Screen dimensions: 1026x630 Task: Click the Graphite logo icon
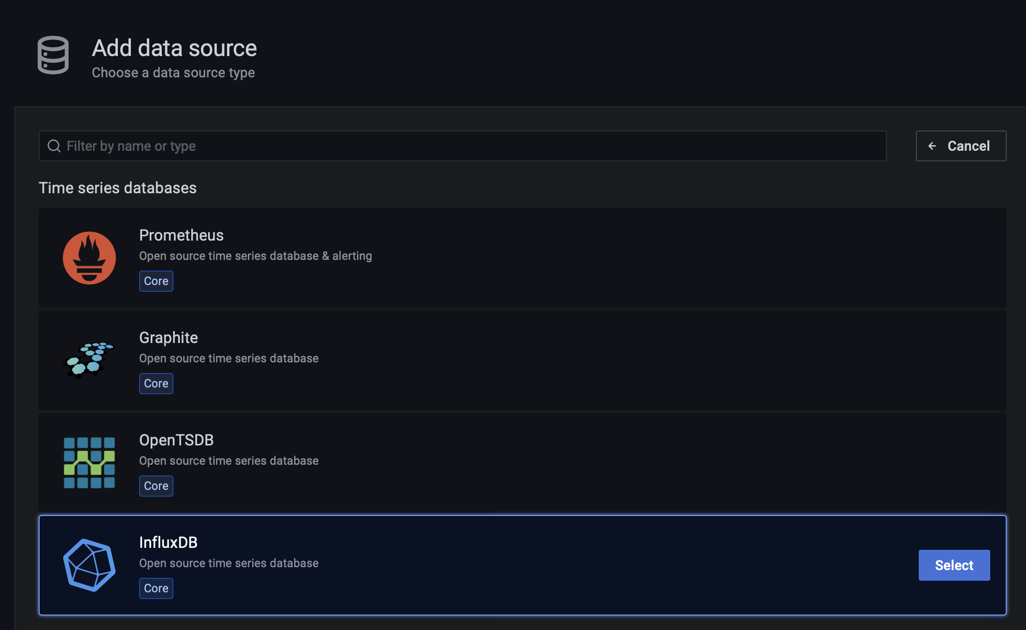click(x=89, y=360)
